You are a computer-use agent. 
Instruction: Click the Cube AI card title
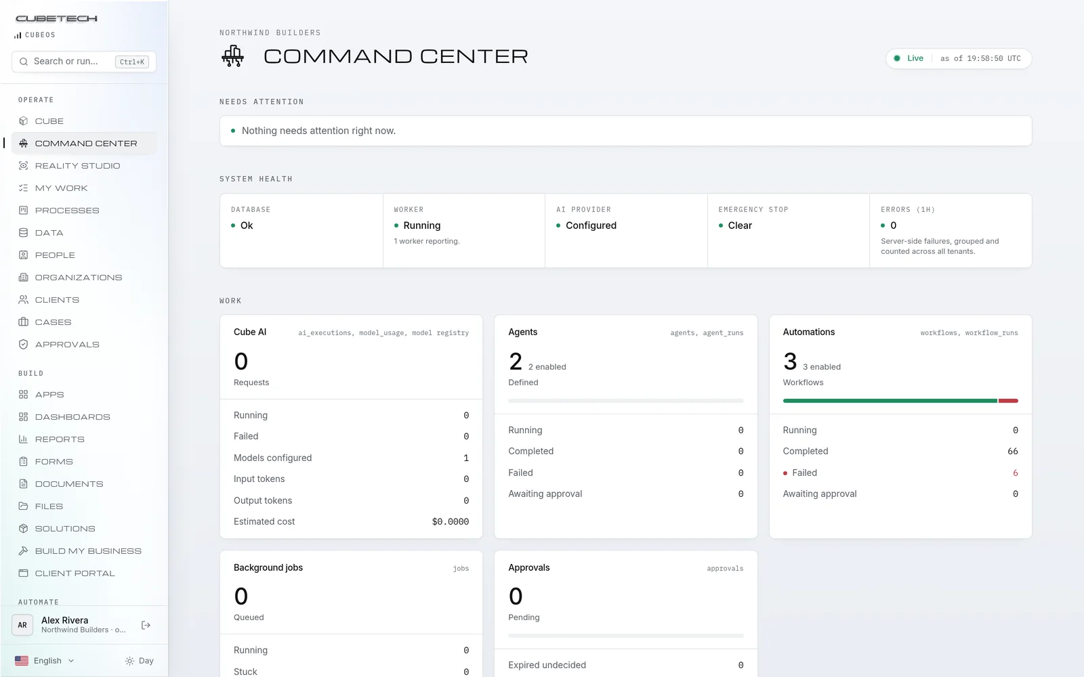(250, 332)
